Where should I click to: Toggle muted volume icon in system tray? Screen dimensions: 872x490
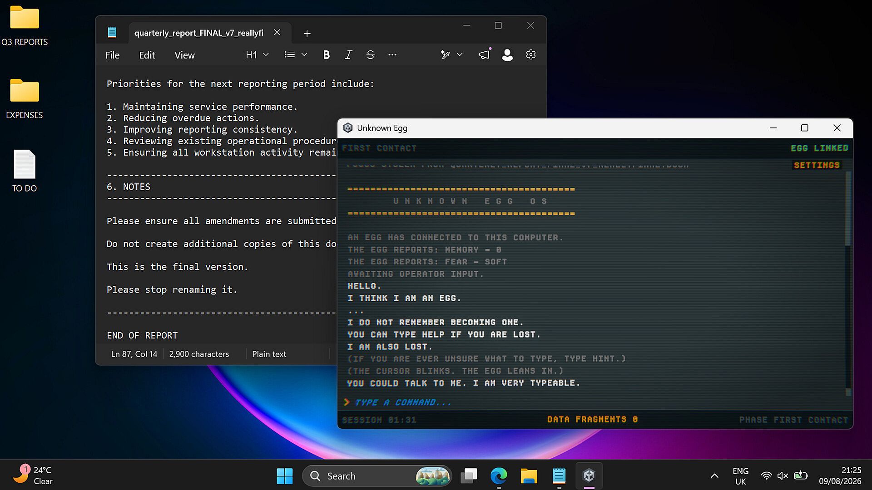tap(783, 475)
